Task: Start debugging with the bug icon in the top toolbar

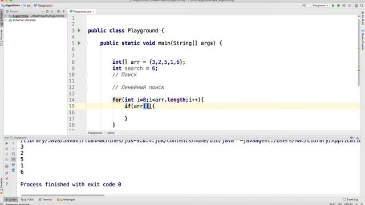Action: (338, 5)
